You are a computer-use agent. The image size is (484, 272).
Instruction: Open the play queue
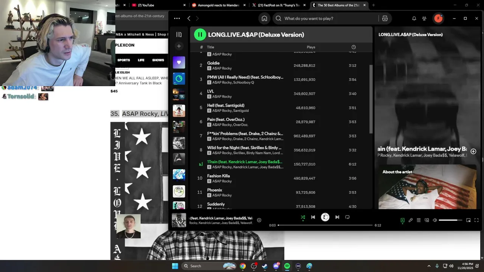[x=419, y=220]
